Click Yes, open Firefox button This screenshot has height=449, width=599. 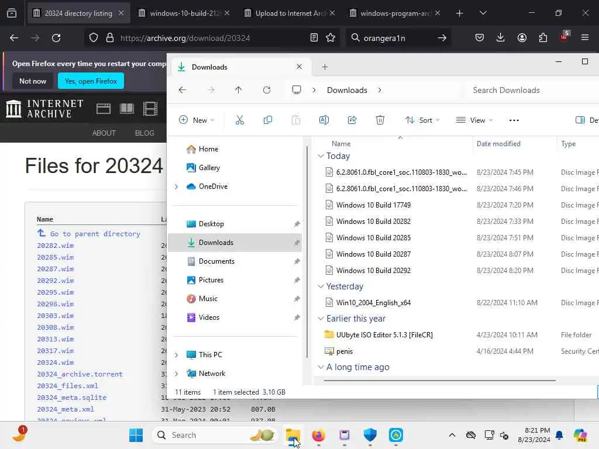tap(91, 81)
